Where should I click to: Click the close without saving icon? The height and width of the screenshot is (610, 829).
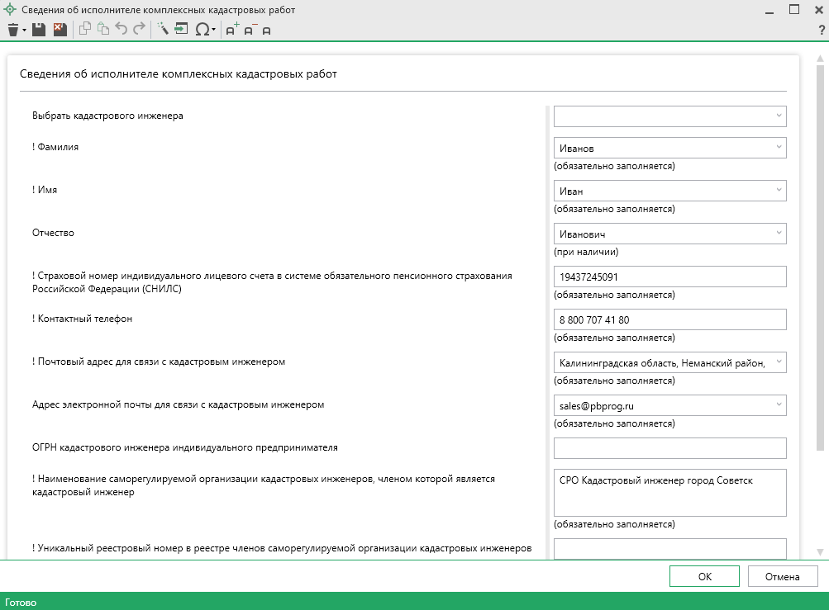[60, 30]
